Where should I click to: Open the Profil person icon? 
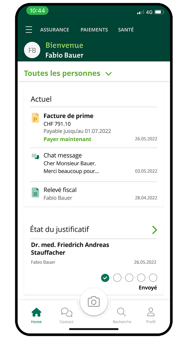pyautogui.click(x=151, y=312)
